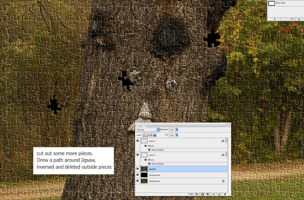Toggle lock image pixels brush icon
This screenshot has width=304, height=200.
click(148, 135)
